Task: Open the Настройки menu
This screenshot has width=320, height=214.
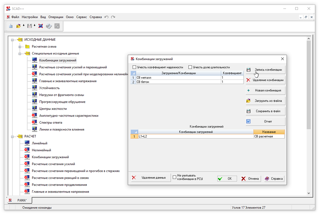Action: pyautogui.click(x=30, y=17)
